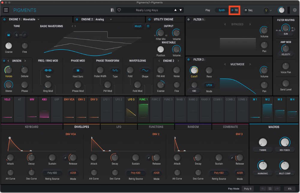300x193 pixels.
Task: Click the ENV VCA release link icon
Action: tap(65, 158)
